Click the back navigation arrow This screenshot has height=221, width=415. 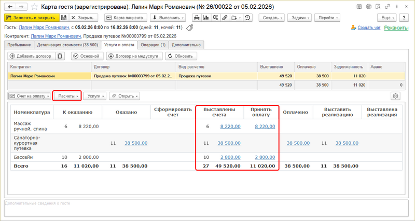pyautogui.click(x=9, y=7)
